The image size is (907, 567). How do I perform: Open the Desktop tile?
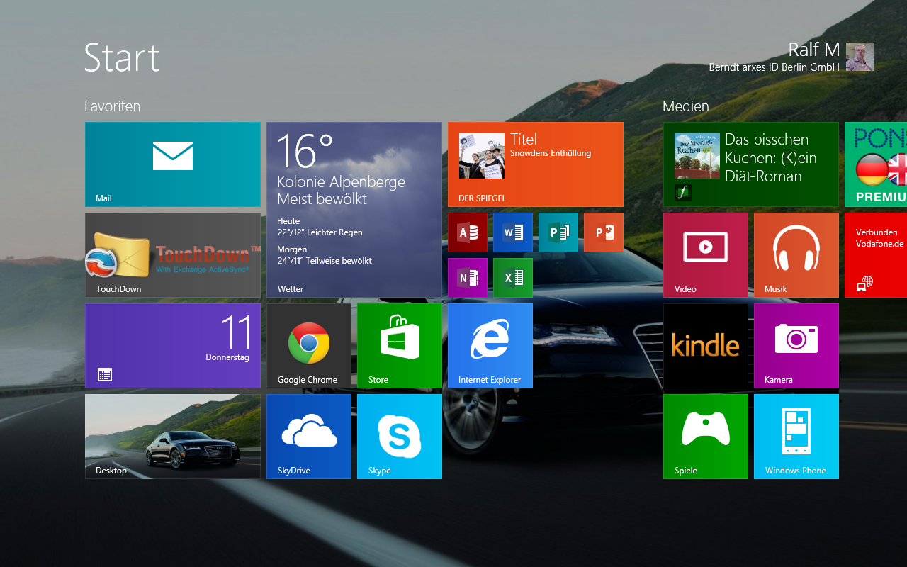click(173, 437)
